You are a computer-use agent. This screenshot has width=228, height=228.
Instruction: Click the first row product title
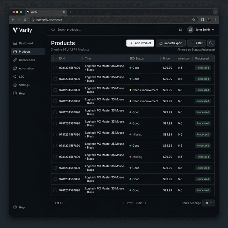coord(104,68)
